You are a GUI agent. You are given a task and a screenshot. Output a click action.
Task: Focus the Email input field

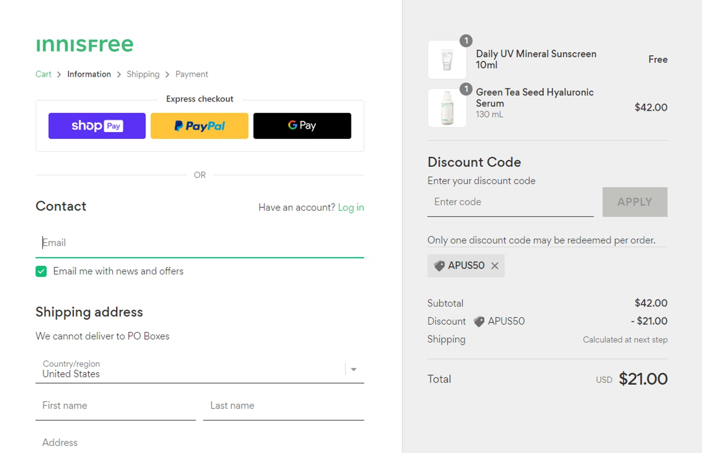(200, 242)
